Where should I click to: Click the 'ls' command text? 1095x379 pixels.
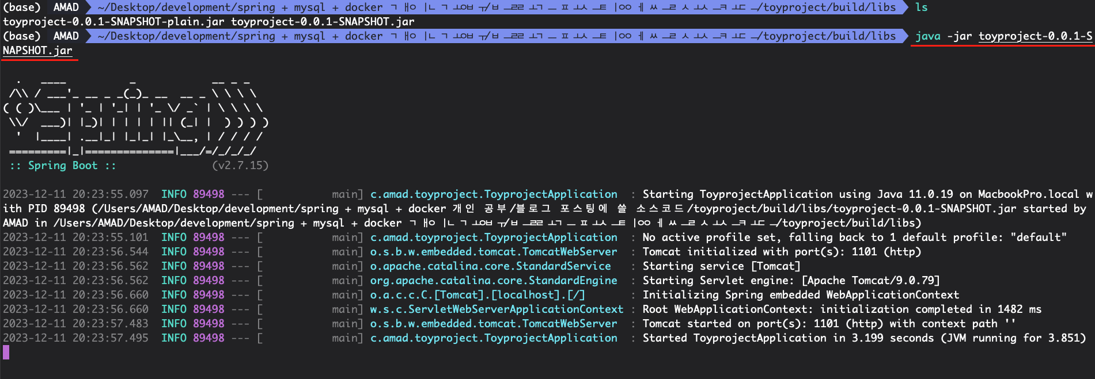click(x=921, y=7)
